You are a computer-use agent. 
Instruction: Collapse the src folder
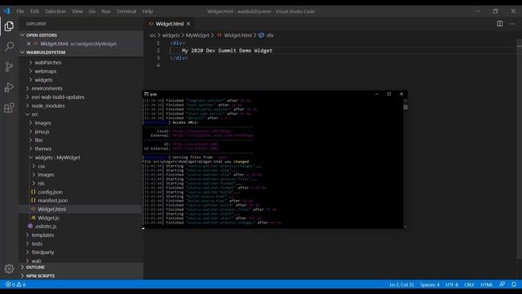tap(34, 114)
